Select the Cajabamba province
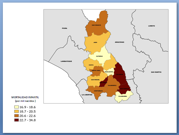 pos(123,96)
